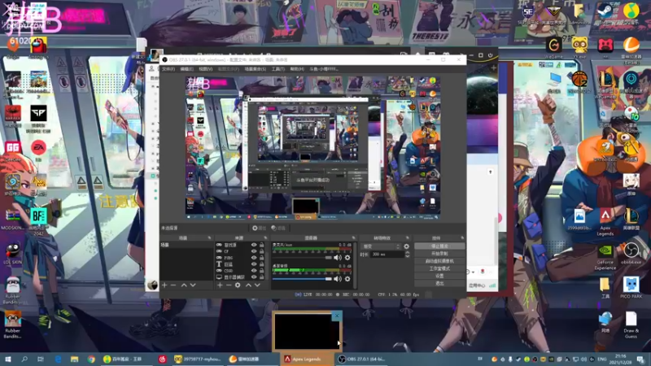Image resolution: width=651 pixels, height=366 pixels.
Task: Open the Windows Start menu
Action: click(x=8, y=359)
